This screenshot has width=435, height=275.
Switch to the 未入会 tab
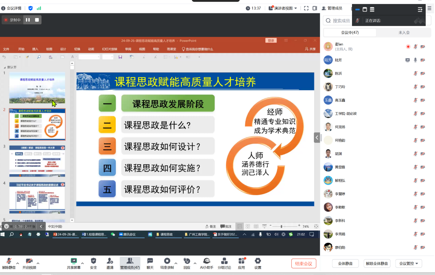coord(404,33)
